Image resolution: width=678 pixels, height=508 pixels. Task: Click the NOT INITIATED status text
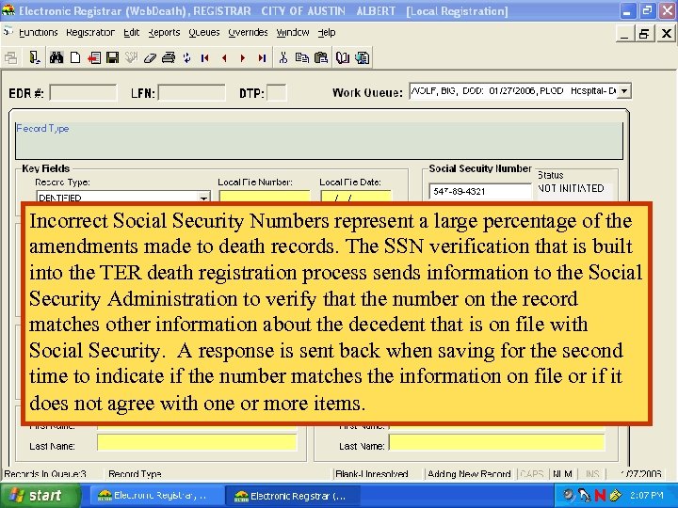pos(571,188)
